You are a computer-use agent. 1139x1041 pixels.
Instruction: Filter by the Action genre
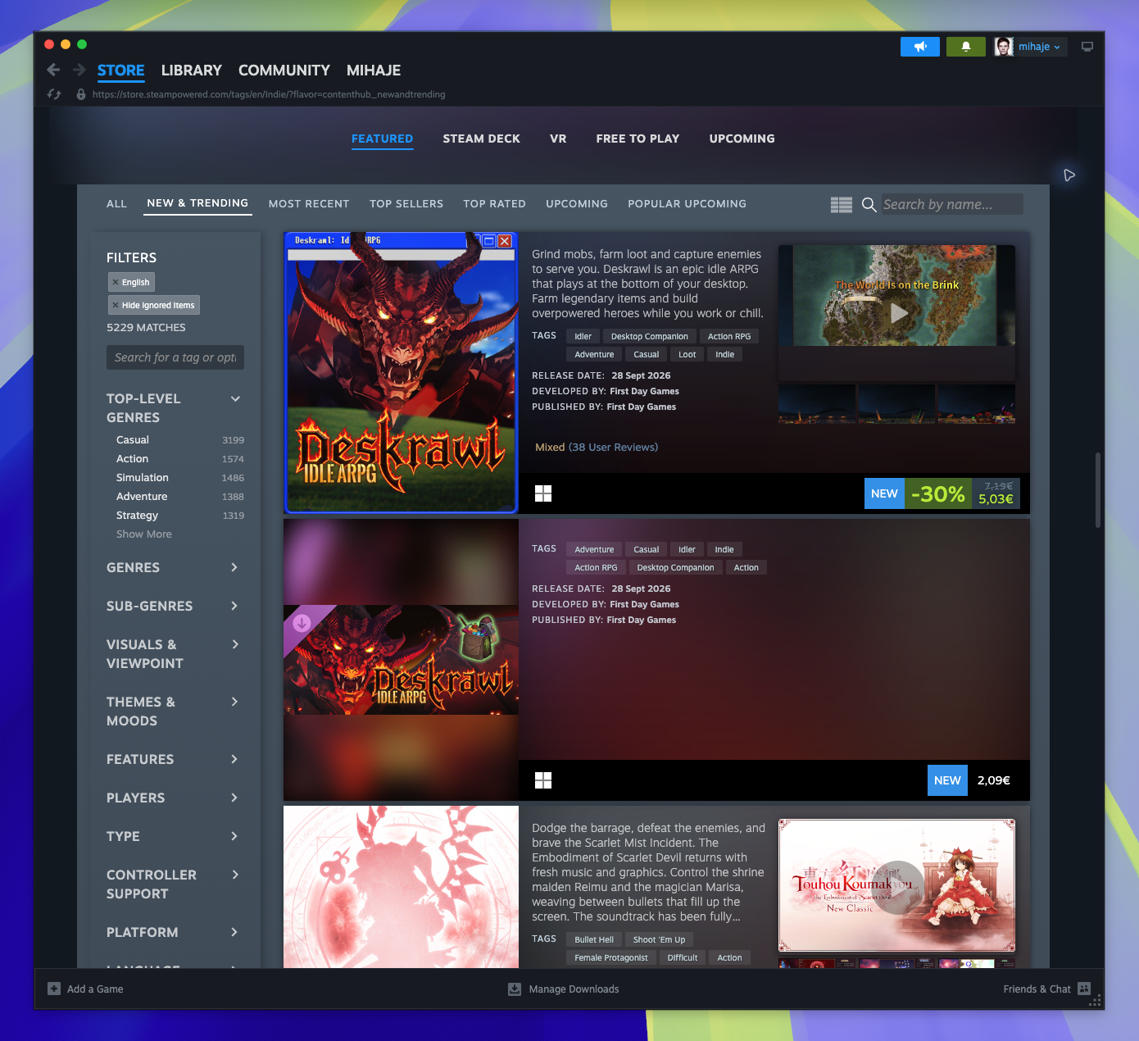(132, 459)
